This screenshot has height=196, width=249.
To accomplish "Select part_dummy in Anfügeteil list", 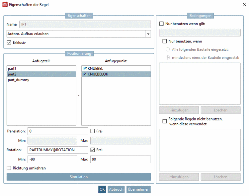I will coord(41,80).
